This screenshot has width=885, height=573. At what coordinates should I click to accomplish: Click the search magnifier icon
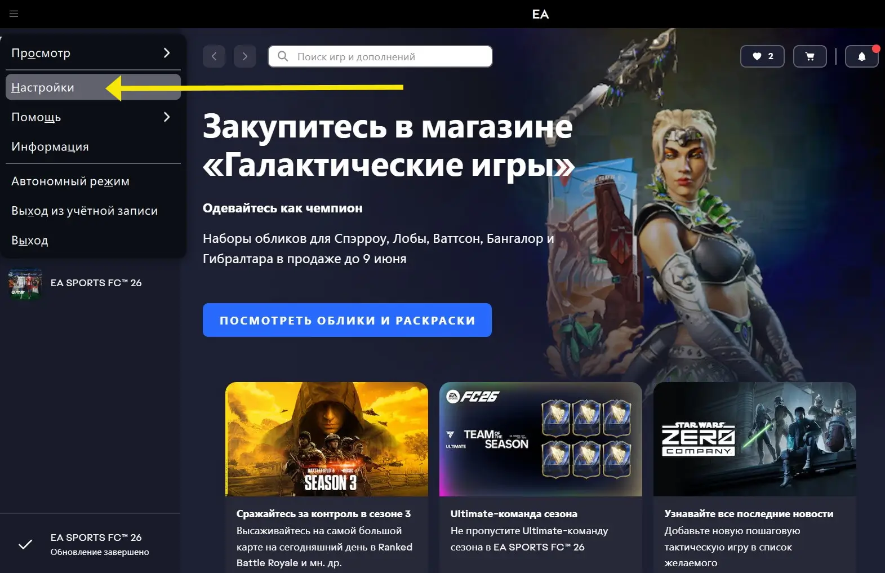click(283, 56)
